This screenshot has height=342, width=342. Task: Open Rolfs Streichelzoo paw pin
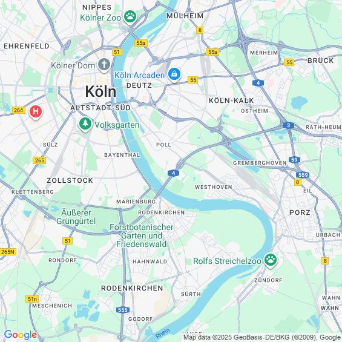coord(271,260)
